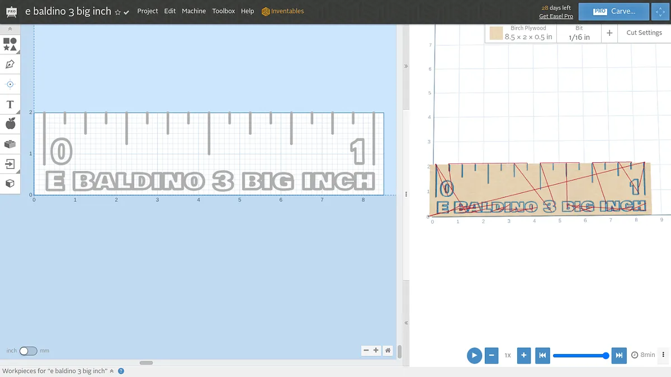Open the jog machine arrows button
This screenshot has width=671, height=377.
pos(660,11)
